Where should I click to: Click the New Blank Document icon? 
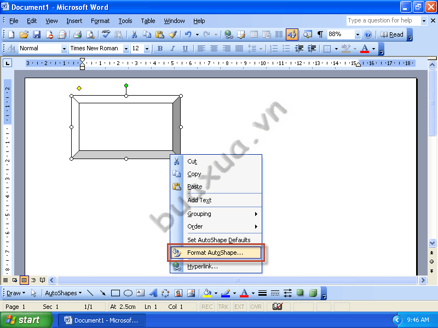pyautogui.click(x=11, y=34)
